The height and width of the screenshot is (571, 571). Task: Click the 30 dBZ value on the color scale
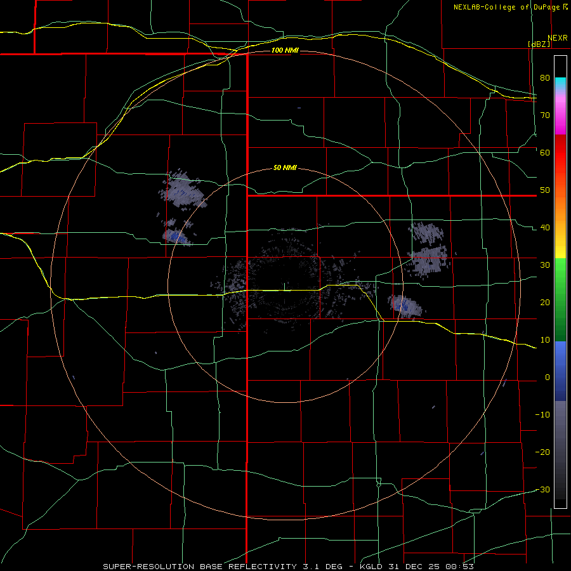tap(545, 265)
